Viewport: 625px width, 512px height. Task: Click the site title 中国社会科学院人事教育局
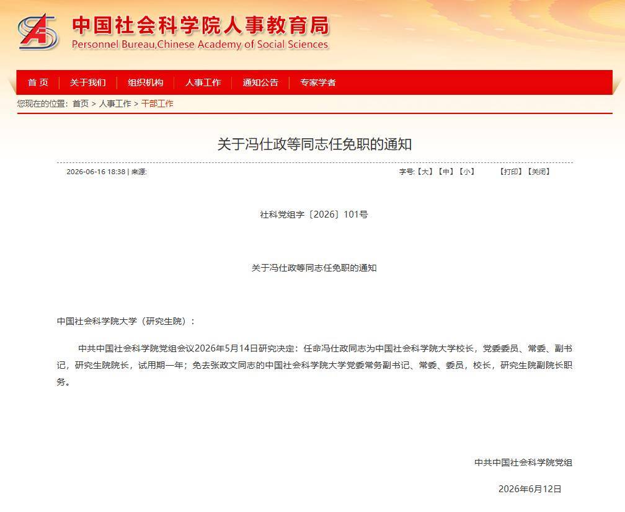pos(200,25)
